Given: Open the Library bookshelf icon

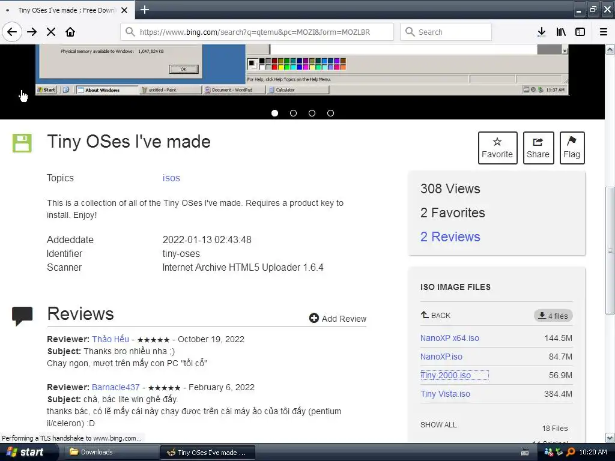Looking at the screenshot, I should click(x=561, y=32).
